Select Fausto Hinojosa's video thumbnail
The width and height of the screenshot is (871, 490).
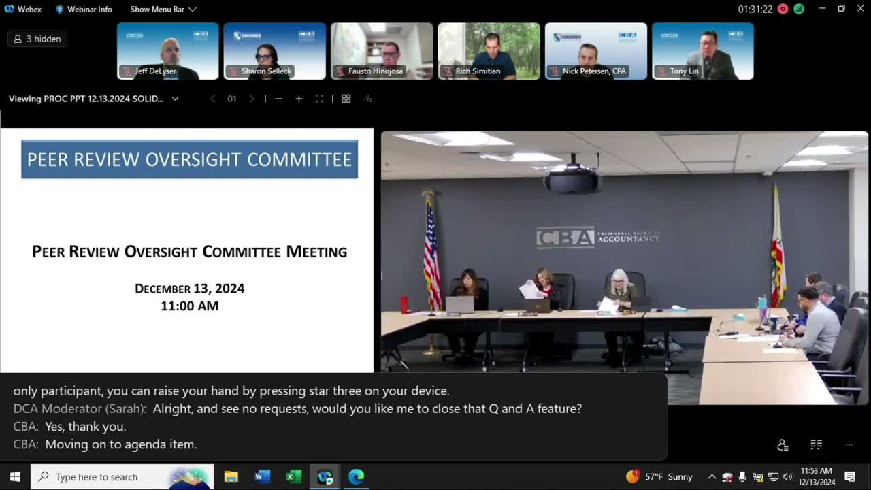click(382, 51)
